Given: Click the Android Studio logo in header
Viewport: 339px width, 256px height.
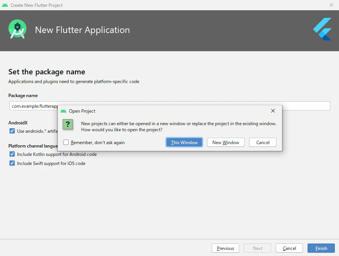Looking at the screenshot, I should point(17,29).
